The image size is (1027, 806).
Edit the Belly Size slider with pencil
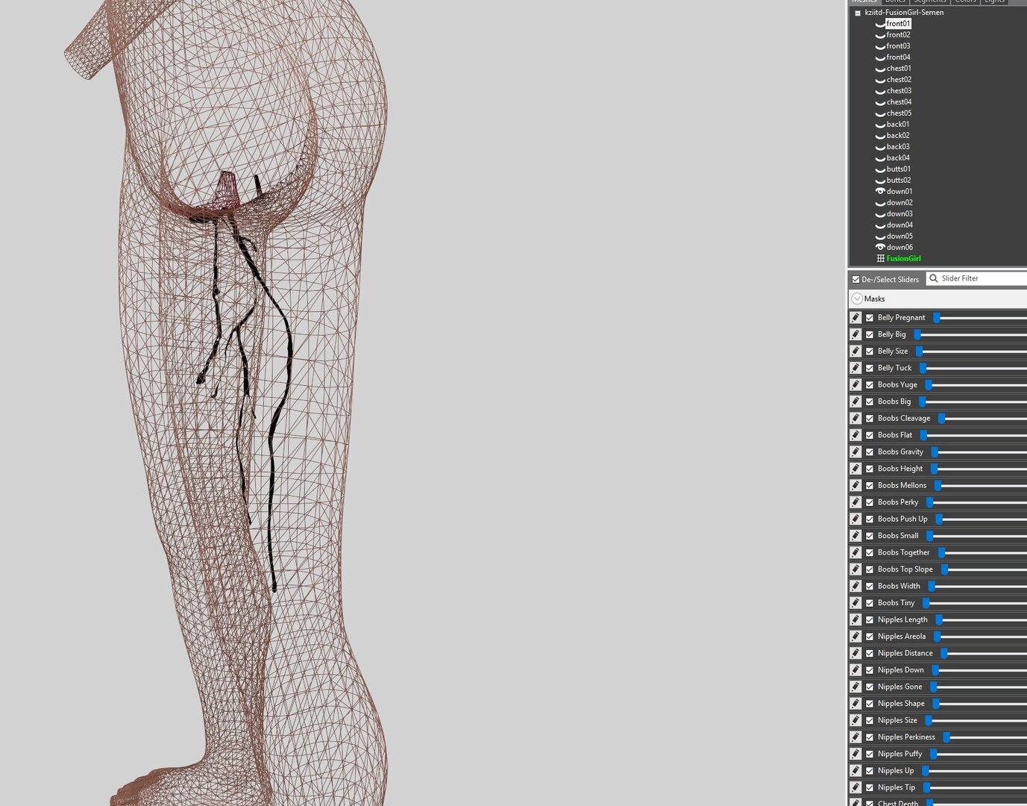point(855,352)
